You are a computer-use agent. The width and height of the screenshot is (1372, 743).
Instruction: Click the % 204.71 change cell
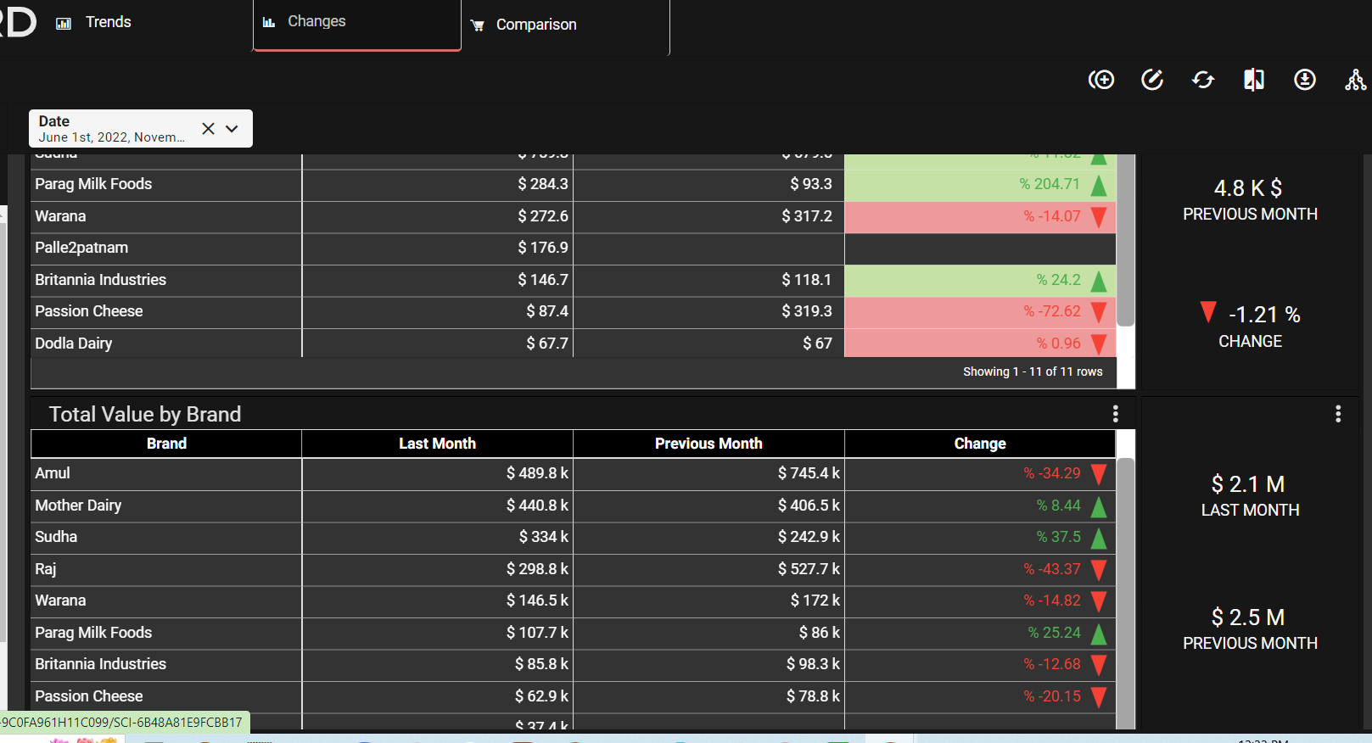coord(980,185)
